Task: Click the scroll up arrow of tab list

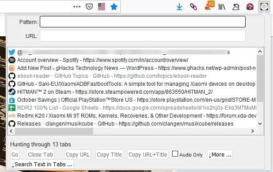Action: pos(260,51)
